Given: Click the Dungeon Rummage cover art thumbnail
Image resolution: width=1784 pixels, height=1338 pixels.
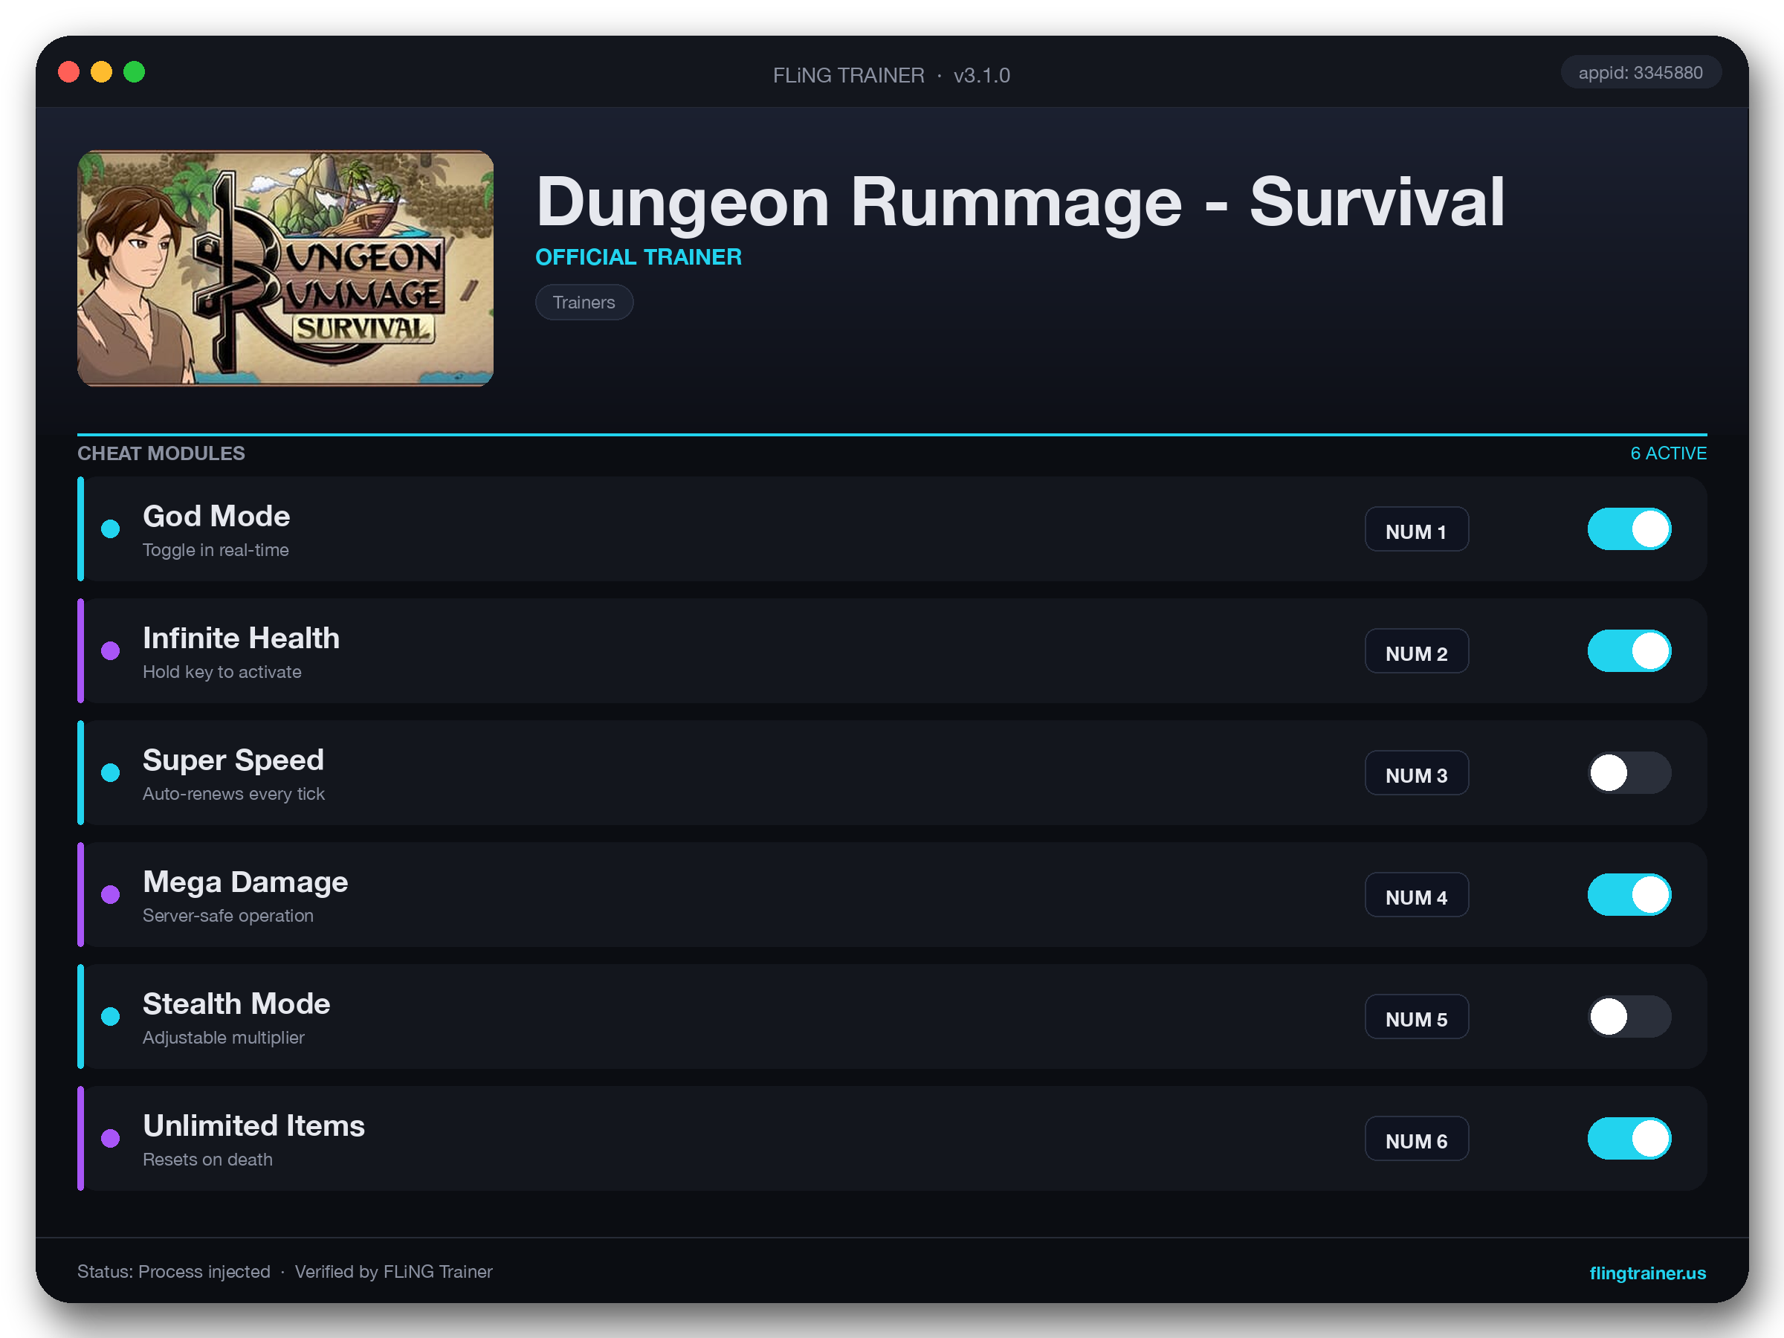Looking at the screenshot, I should [285, 268].
